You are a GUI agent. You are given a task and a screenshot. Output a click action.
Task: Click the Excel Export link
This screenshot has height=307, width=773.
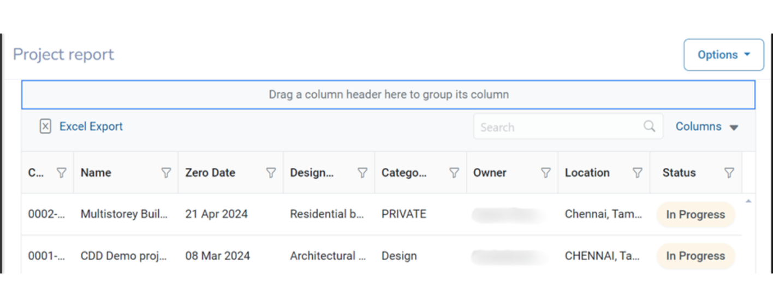(91, 127)
